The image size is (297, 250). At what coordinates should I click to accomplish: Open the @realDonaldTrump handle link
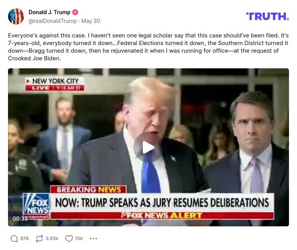[x=53, y=21]
